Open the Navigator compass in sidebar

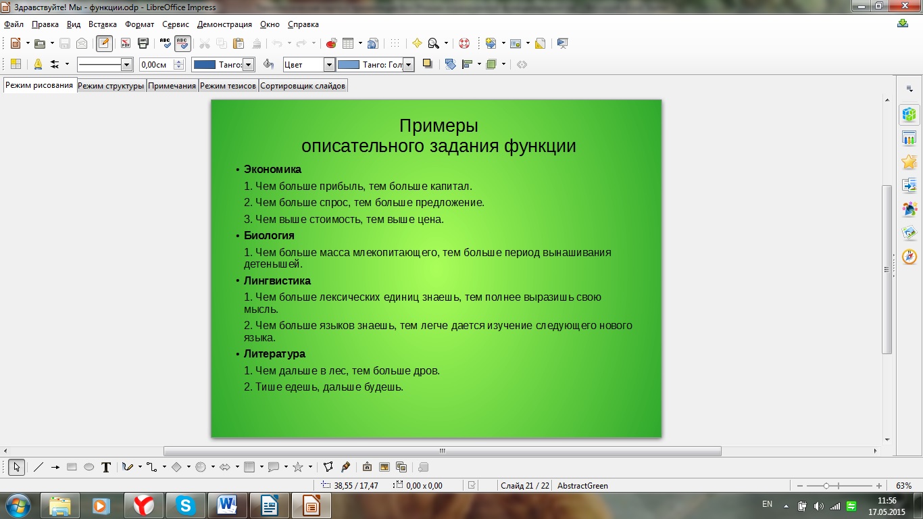click(x=909, y=257)
